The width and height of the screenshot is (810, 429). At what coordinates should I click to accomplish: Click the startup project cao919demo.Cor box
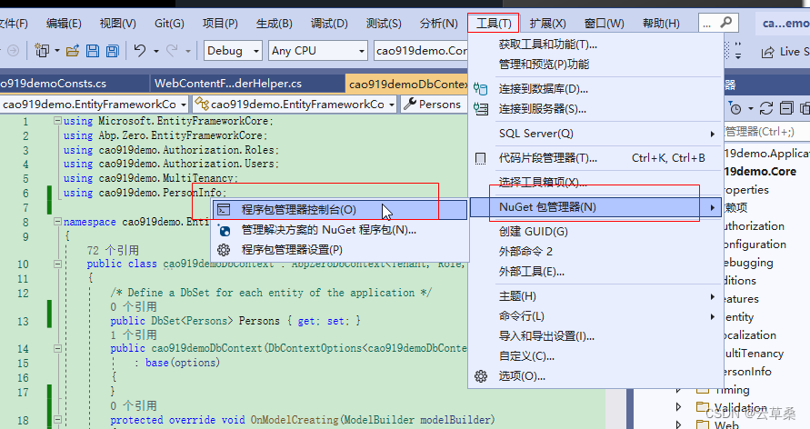pyautogui.click(x=421, y=51)
